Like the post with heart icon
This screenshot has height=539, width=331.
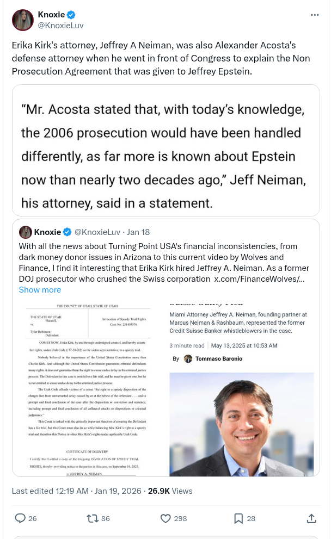tap(165, 518)
